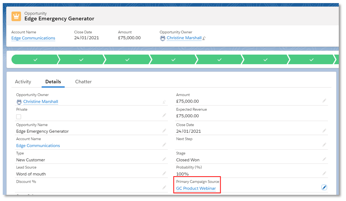Edit Primary Campaign Source via blue pencil
This screenshot has height=201, width=346.
(324, 188)
